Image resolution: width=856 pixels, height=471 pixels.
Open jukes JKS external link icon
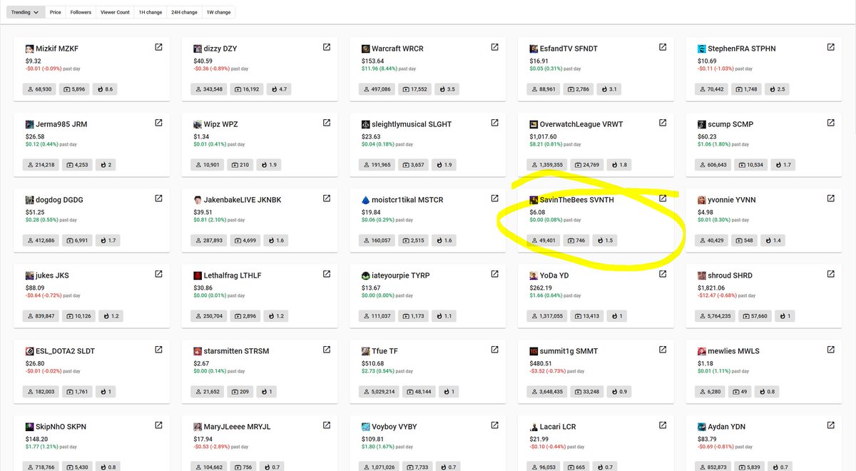158,274
